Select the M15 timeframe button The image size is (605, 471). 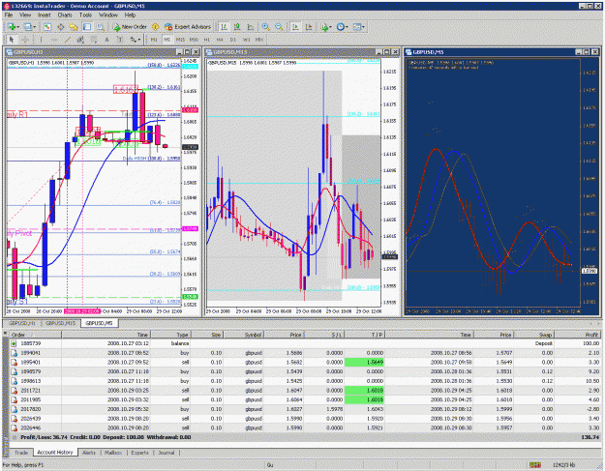pos(180,40)
